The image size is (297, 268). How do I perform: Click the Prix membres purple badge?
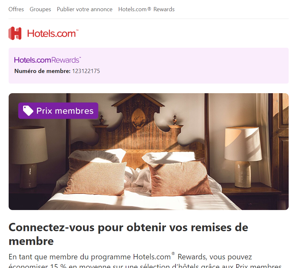click(58, 110)
